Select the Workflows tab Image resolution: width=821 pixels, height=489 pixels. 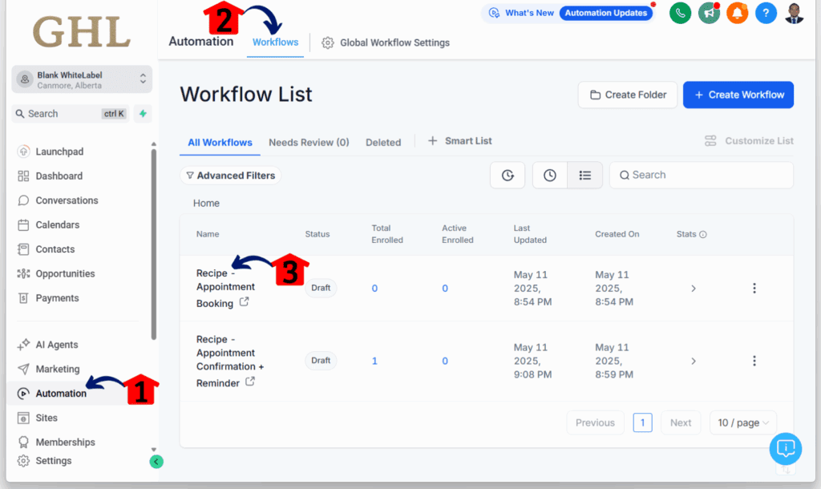coord(276,42)
